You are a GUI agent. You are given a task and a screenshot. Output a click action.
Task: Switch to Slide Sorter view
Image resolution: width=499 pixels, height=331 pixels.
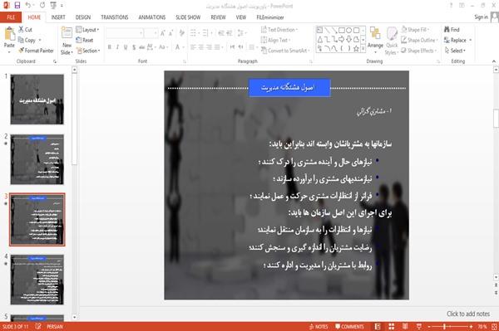pos(391,326)
